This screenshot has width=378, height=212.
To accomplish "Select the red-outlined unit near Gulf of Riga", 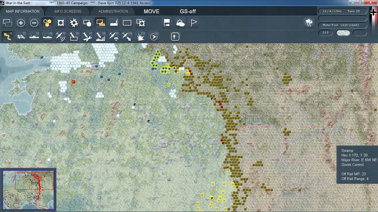I will [73, 82].
